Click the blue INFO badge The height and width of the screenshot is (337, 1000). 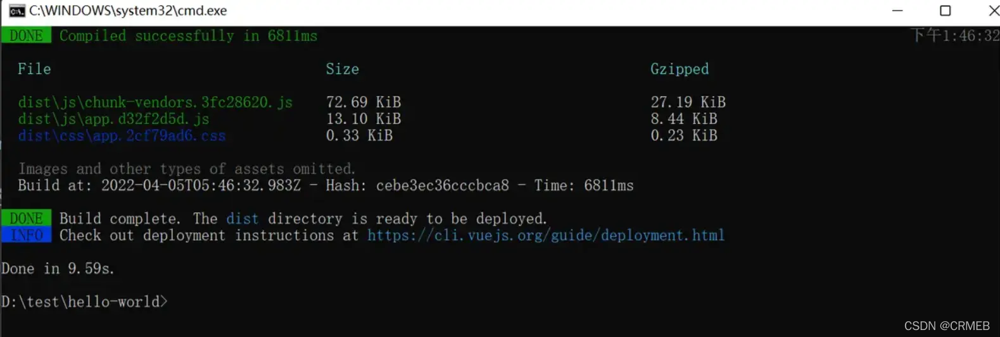26,235
